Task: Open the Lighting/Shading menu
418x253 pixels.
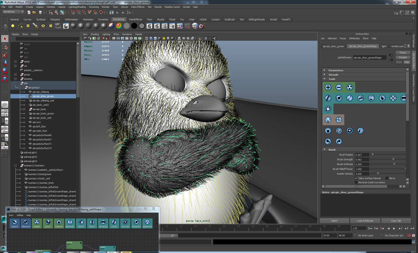Action: (x=77, y=7)
